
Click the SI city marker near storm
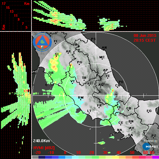(57, 54)
